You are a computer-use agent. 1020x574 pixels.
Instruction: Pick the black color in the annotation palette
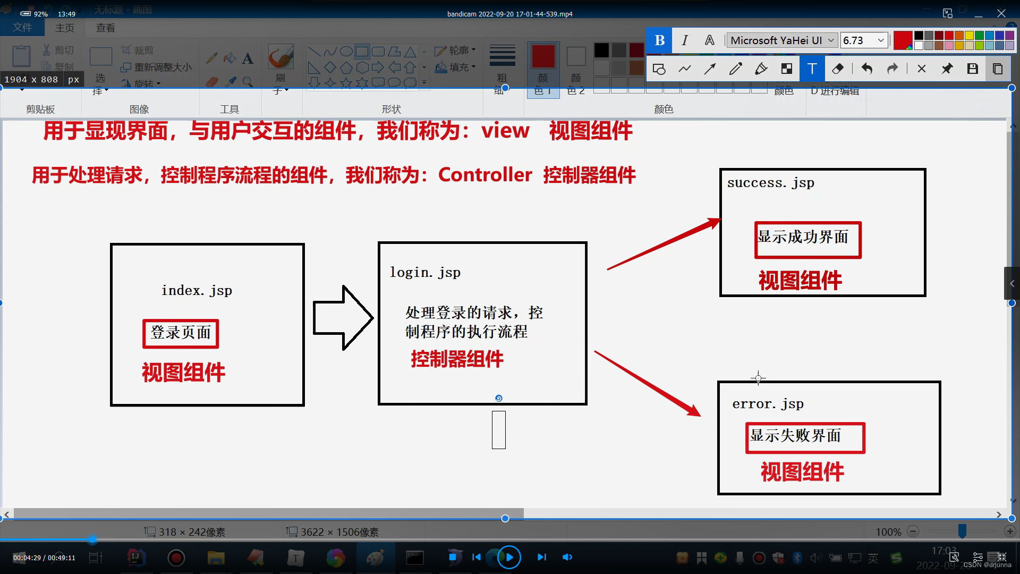coord(919,36)
